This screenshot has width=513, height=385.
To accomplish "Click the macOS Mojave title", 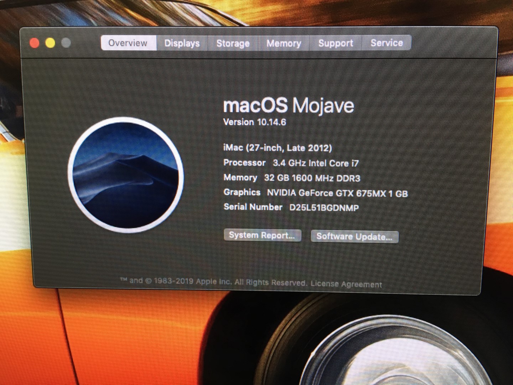I will click(x=289, y=105).
